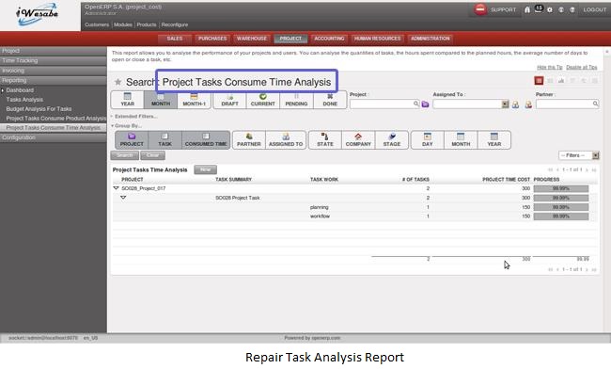611x369 pixels.
Task: Click progress bar of planning row
Action: (x=561, y=207)
